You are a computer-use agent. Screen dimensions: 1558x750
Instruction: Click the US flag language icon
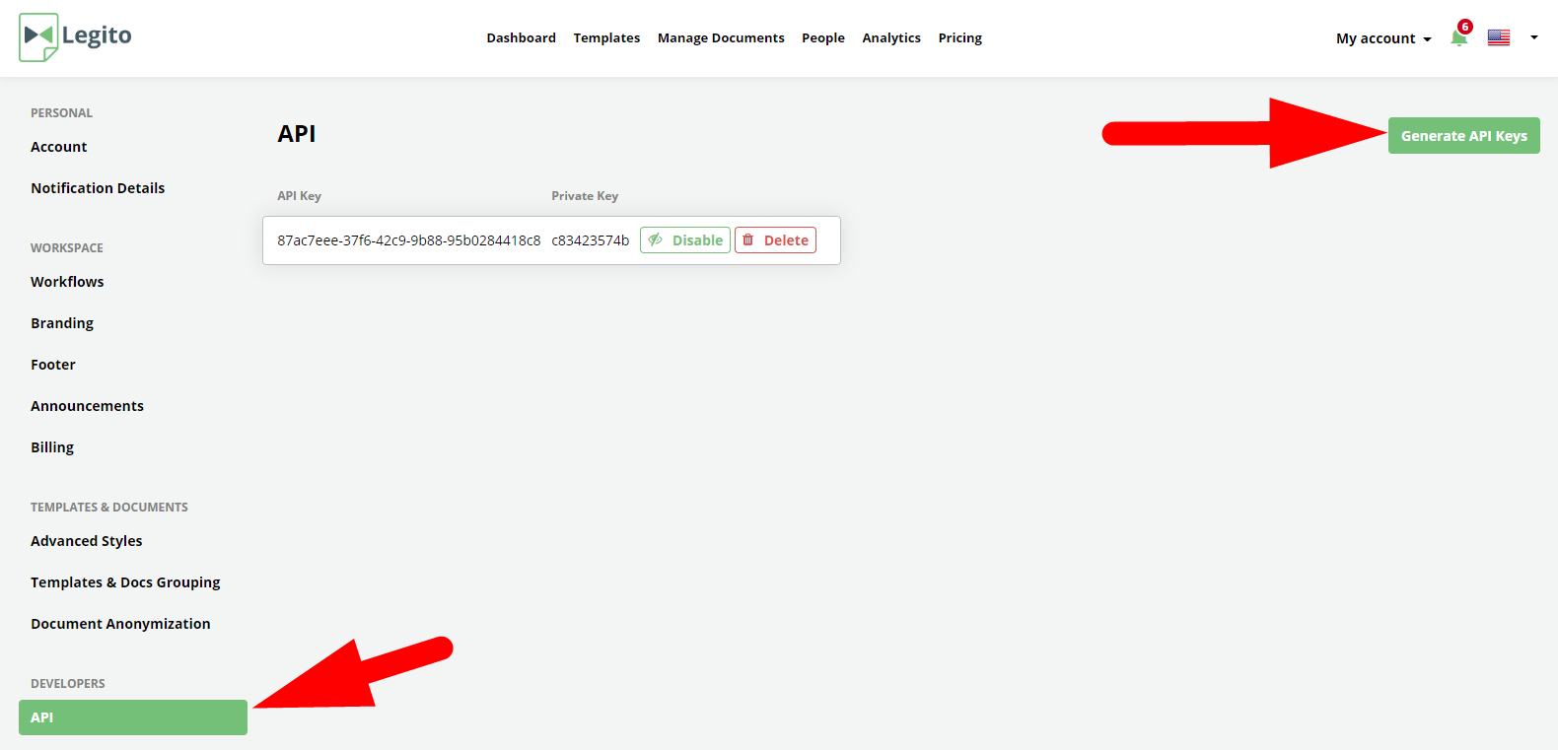[x=1498, y=38]
